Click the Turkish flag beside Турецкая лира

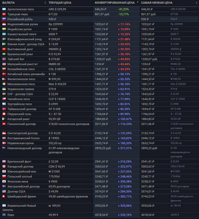tap(4, 14)
